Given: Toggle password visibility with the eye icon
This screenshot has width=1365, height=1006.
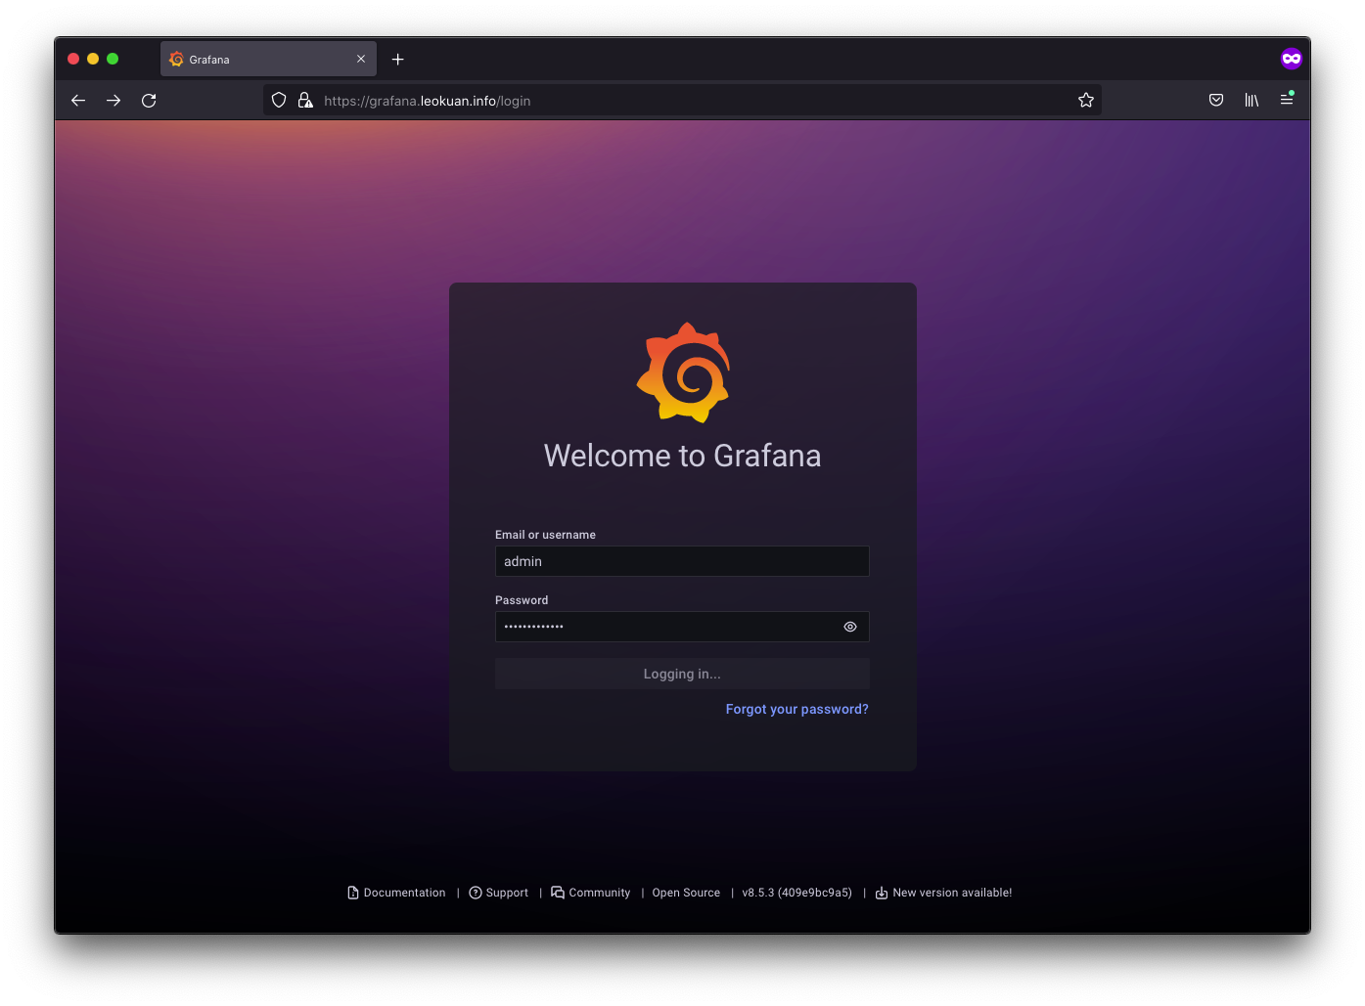Looking at the screenshot, I should coord(850,627).
